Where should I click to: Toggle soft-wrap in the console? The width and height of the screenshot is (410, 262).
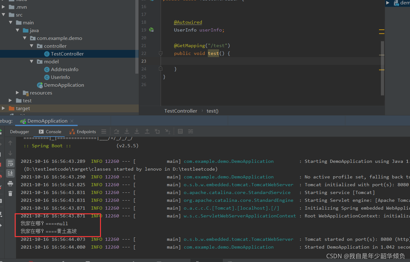[x=10, y=163]
